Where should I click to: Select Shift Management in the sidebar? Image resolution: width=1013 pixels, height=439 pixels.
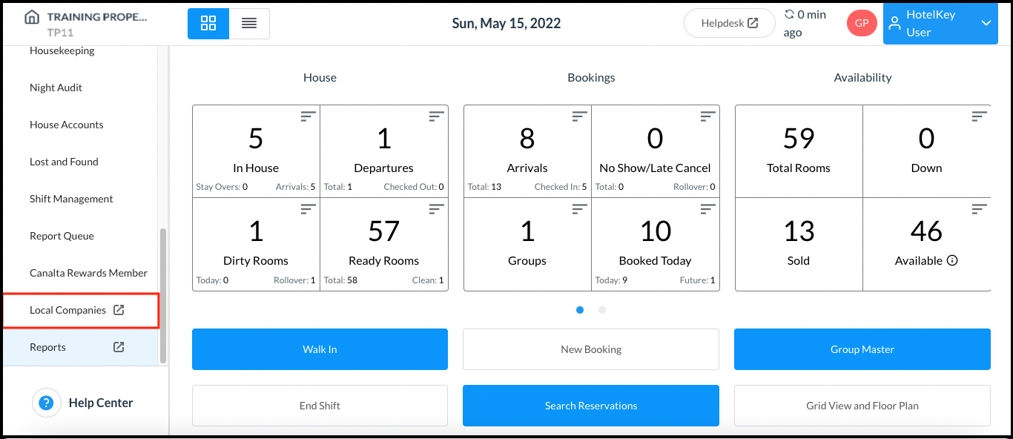click(x=70, y=198)
